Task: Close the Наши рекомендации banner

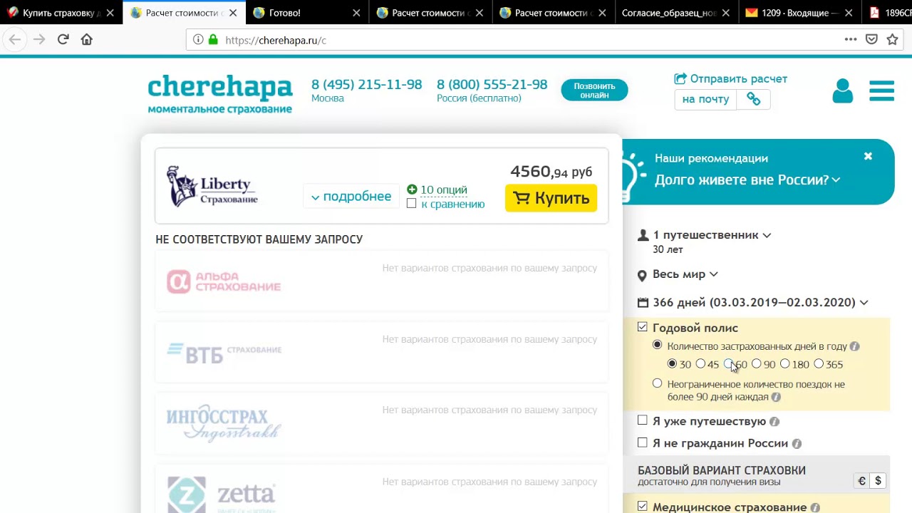Action: [x=868, y=156]
